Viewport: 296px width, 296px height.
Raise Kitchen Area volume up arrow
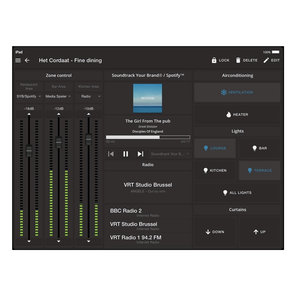click(88, 114)
